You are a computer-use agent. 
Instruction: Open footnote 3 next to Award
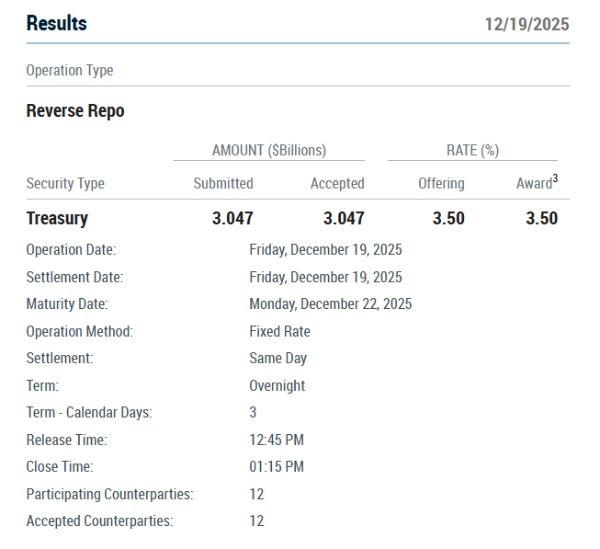pyautogui.click(x=555, y=178)
